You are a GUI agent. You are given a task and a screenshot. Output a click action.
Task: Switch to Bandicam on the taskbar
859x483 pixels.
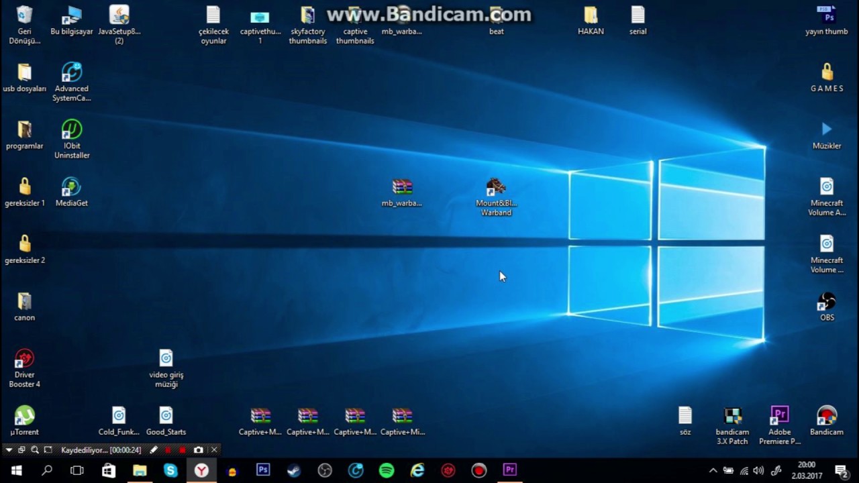[x=479, y=470]
